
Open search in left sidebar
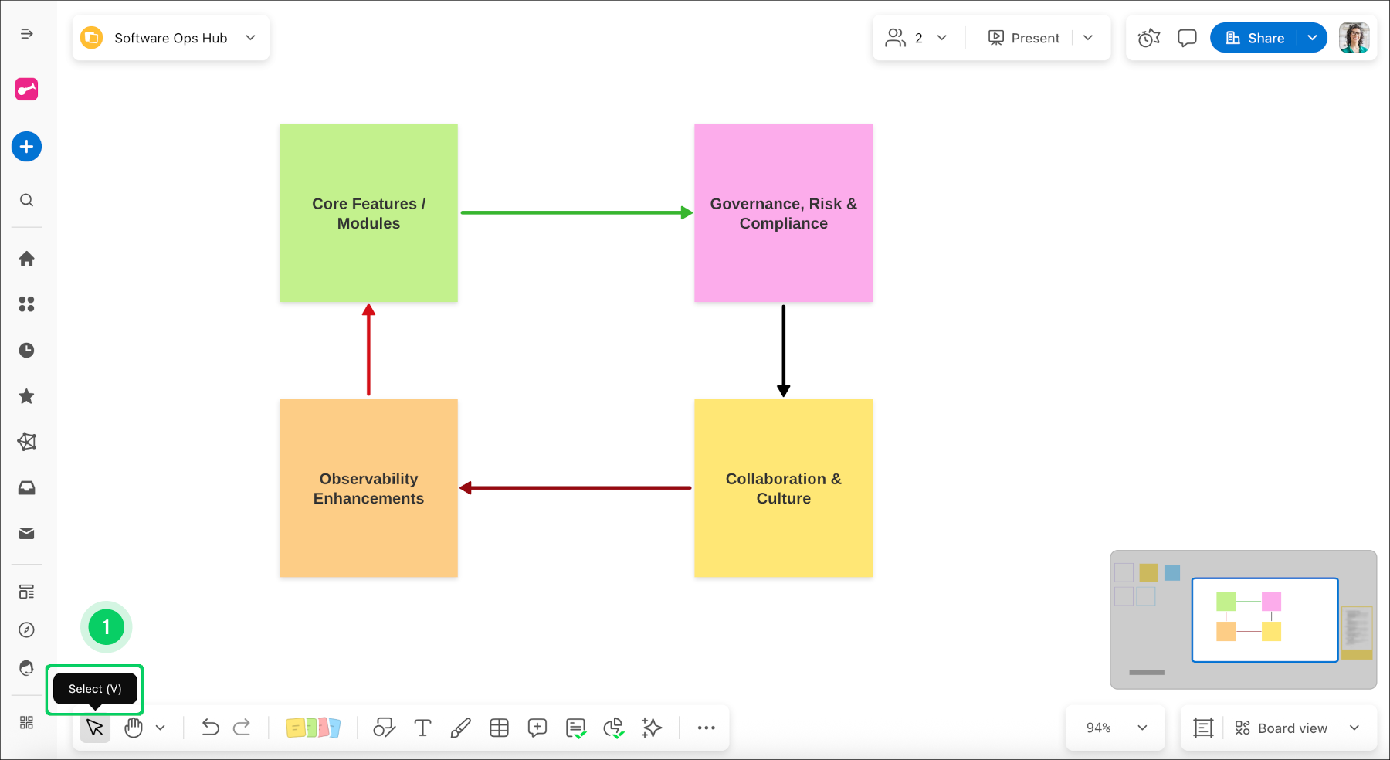point(26,201)
